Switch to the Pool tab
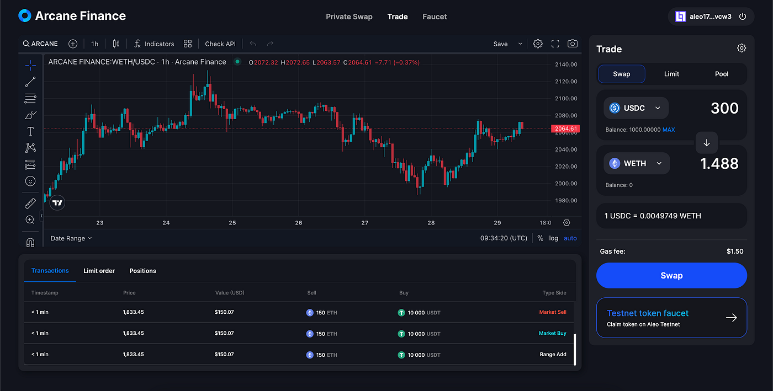Viewport: 773px width, 391px height. pos(722,74)
